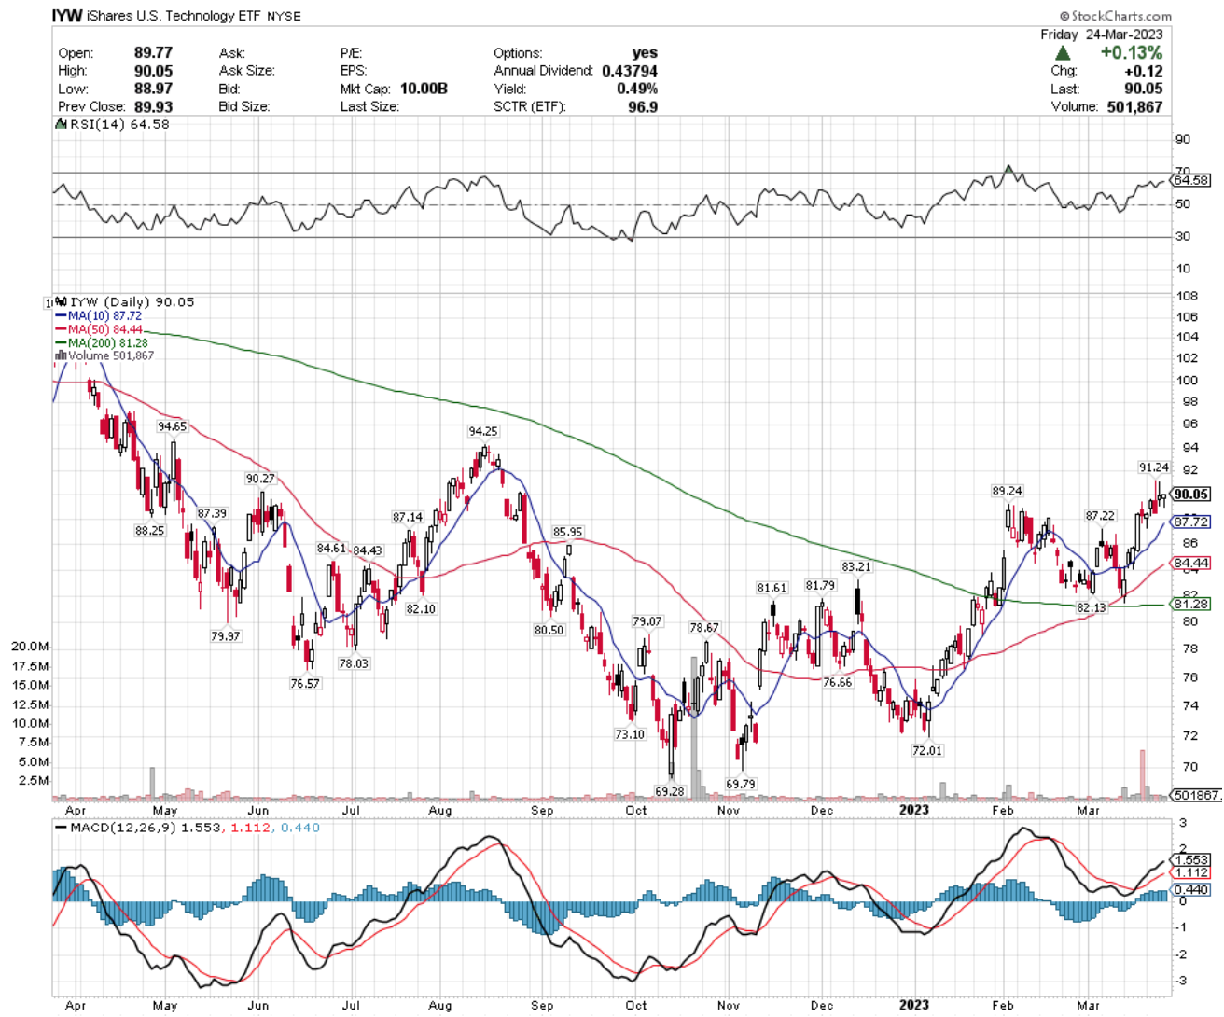1224x1017 pixels.
Task: Click the green up-arrow change indicator
Action: [1063, 53]
